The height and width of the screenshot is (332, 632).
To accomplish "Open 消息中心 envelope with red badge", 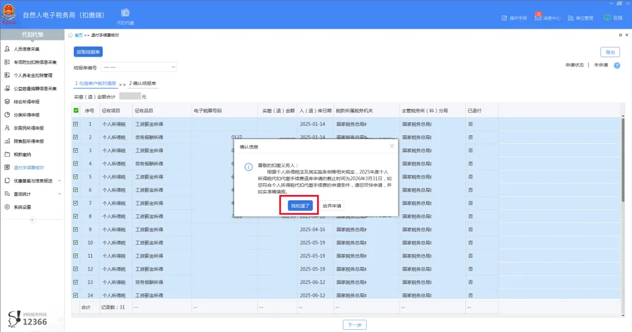I will 538,18.
